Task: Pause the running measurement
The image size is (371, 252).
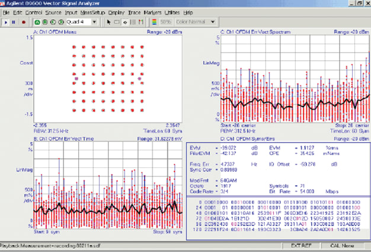Action: tap(14, 22)
